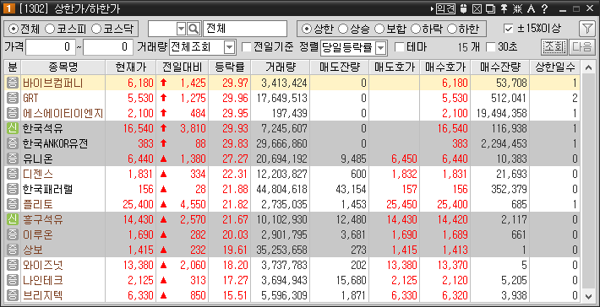Viewport: 600px width, 307px height.
Task: Open the filter funnel icon
Action: pos(586,29)
